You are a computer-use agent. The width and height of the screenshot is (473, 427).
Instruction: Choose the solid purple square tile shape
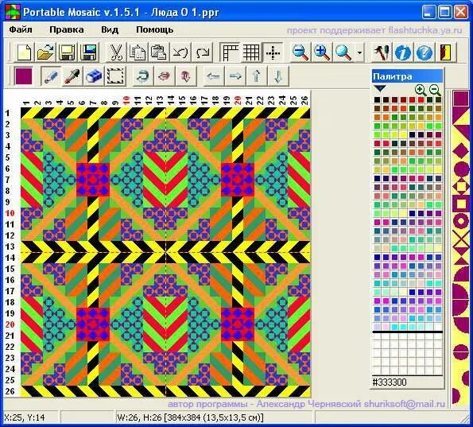point(460,99)
